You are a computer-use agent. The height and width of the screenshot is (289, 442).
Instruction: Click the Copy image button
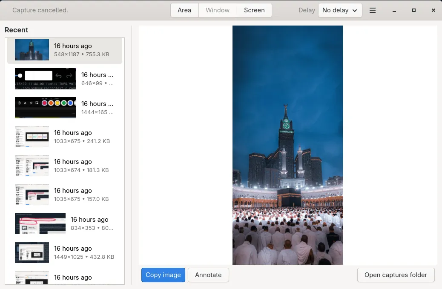coord(163,275)
